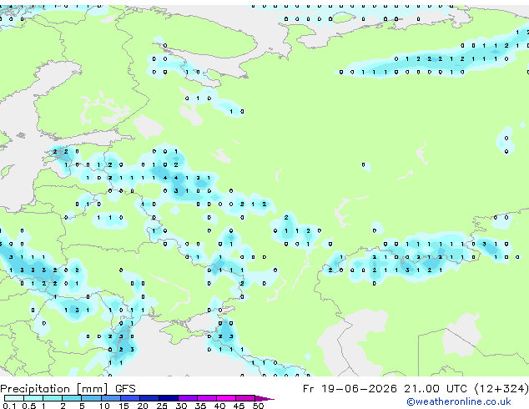Click the '30' legend scale label
This screenshot has width=529, height=409.
[181, 406]
